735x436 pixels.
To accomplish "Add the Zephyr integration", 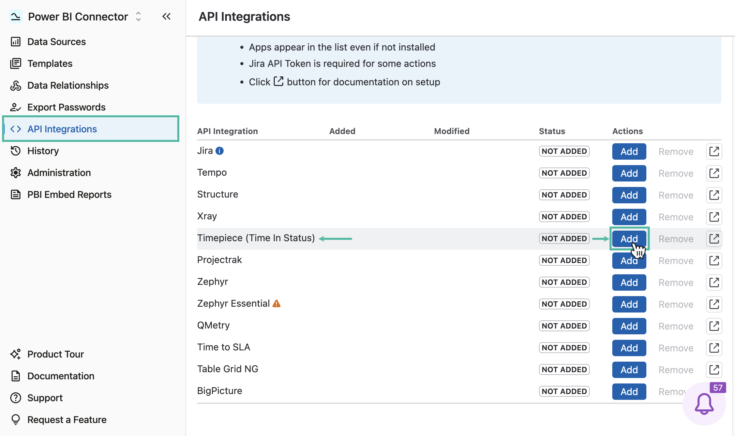I will (629, 282).
